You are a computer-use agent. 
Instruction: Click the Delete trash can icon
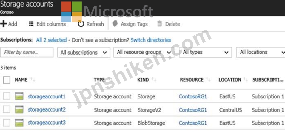point(160,24)
